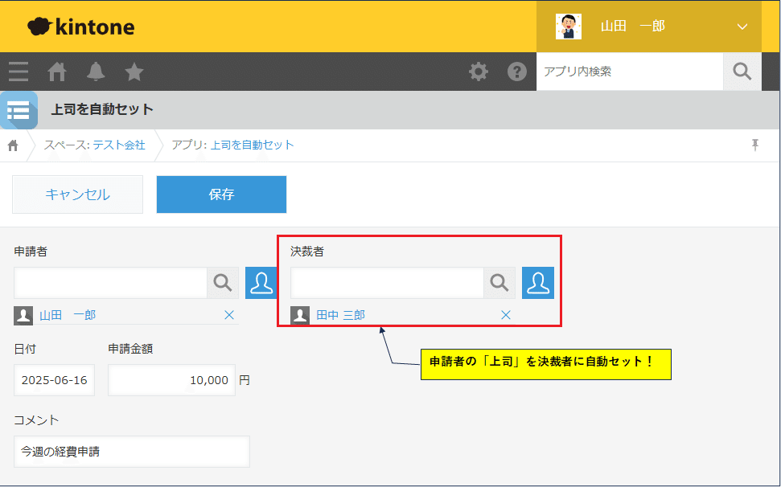Open the スペース: テスト会社 breadcrumb link
This screenshot has width=781, height=487.
click(95, 145)
